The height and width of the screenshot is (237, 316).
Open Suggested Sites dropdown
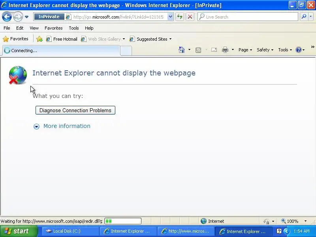click(170, 39)
